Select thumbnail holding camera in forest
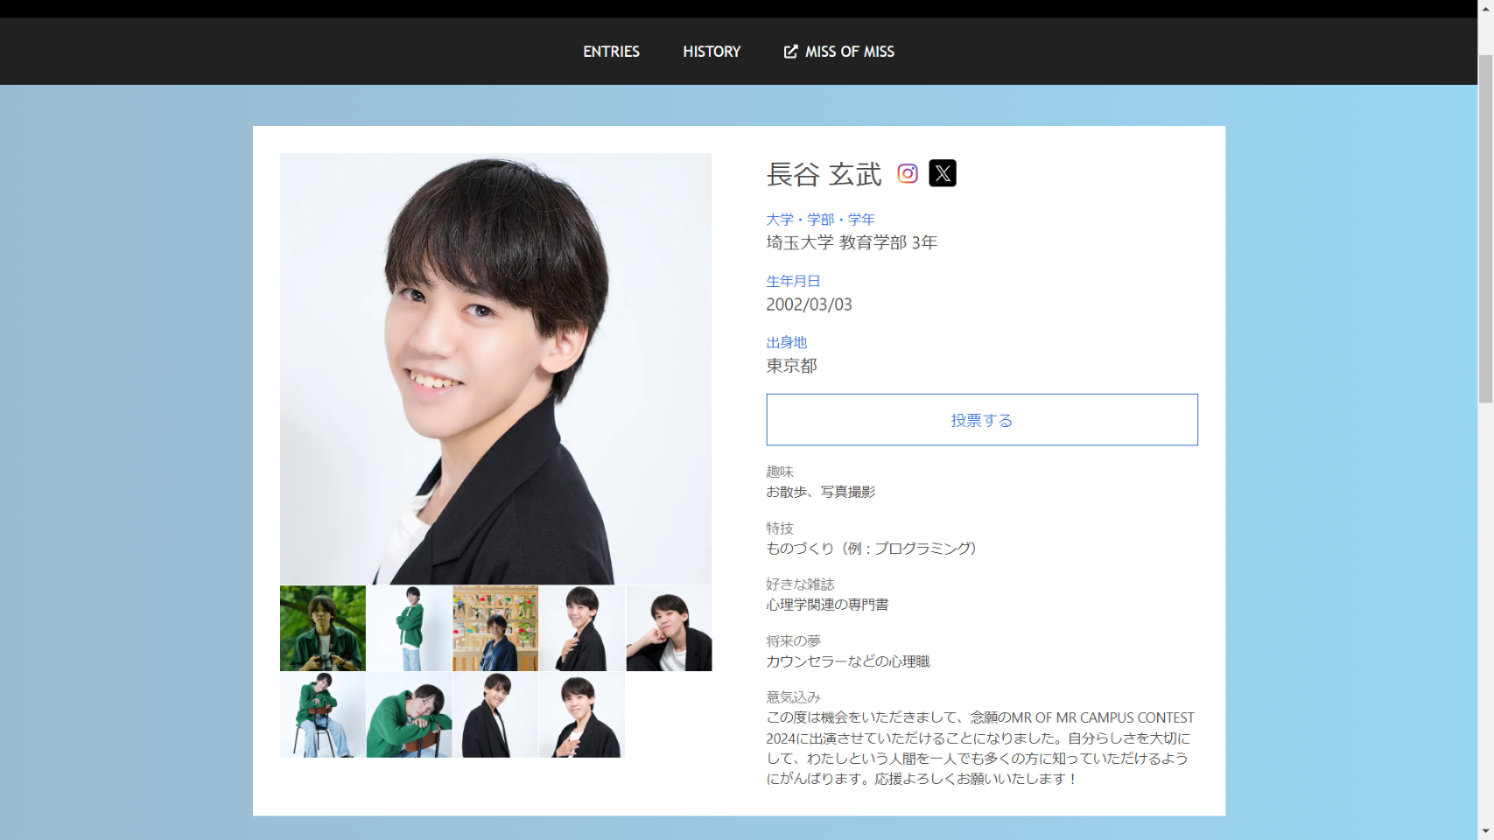 tap(322, 628)
